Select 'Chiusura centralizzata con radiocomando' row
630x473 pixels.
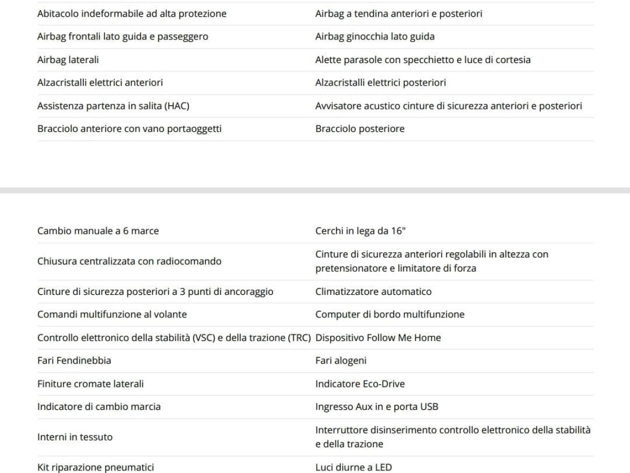pyautogui.click(x=129, y=261)
